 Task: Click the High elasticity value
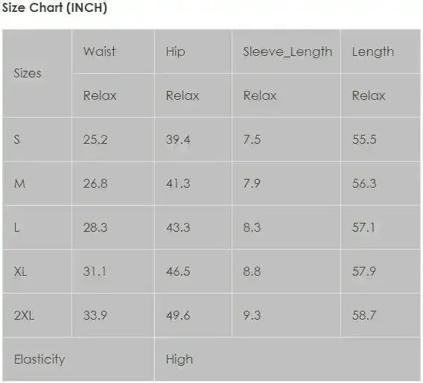[179, 359]
